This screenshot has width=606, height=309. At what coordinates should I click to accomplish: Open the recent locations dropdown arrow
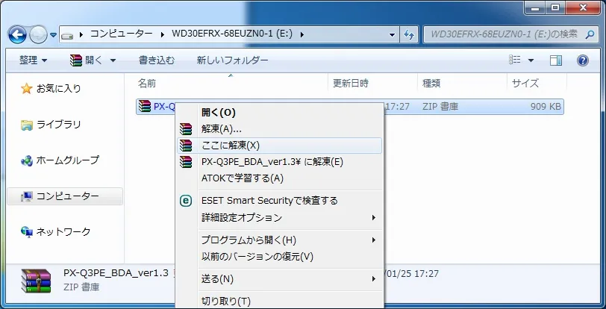coord(53,35)
